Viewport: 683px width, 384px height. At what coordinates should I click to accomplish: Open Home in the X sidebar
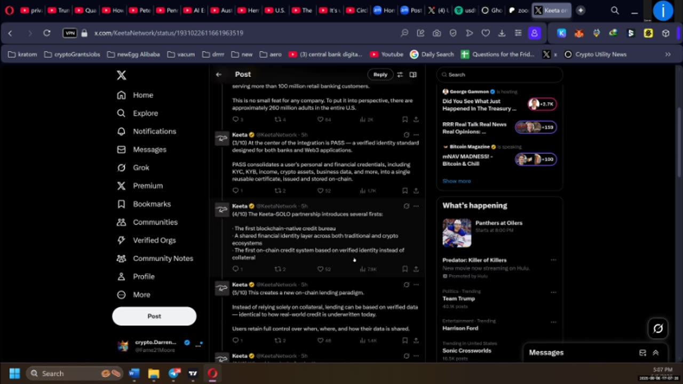[136, 95]
